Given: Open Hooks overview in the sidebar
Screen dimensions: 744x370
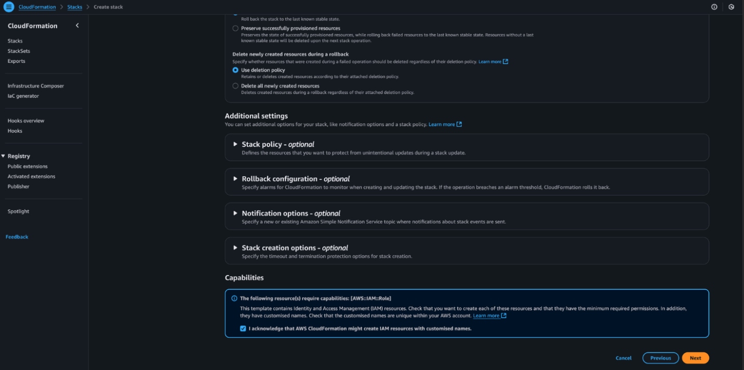Looking at the screenshot, I should (26, 121).
